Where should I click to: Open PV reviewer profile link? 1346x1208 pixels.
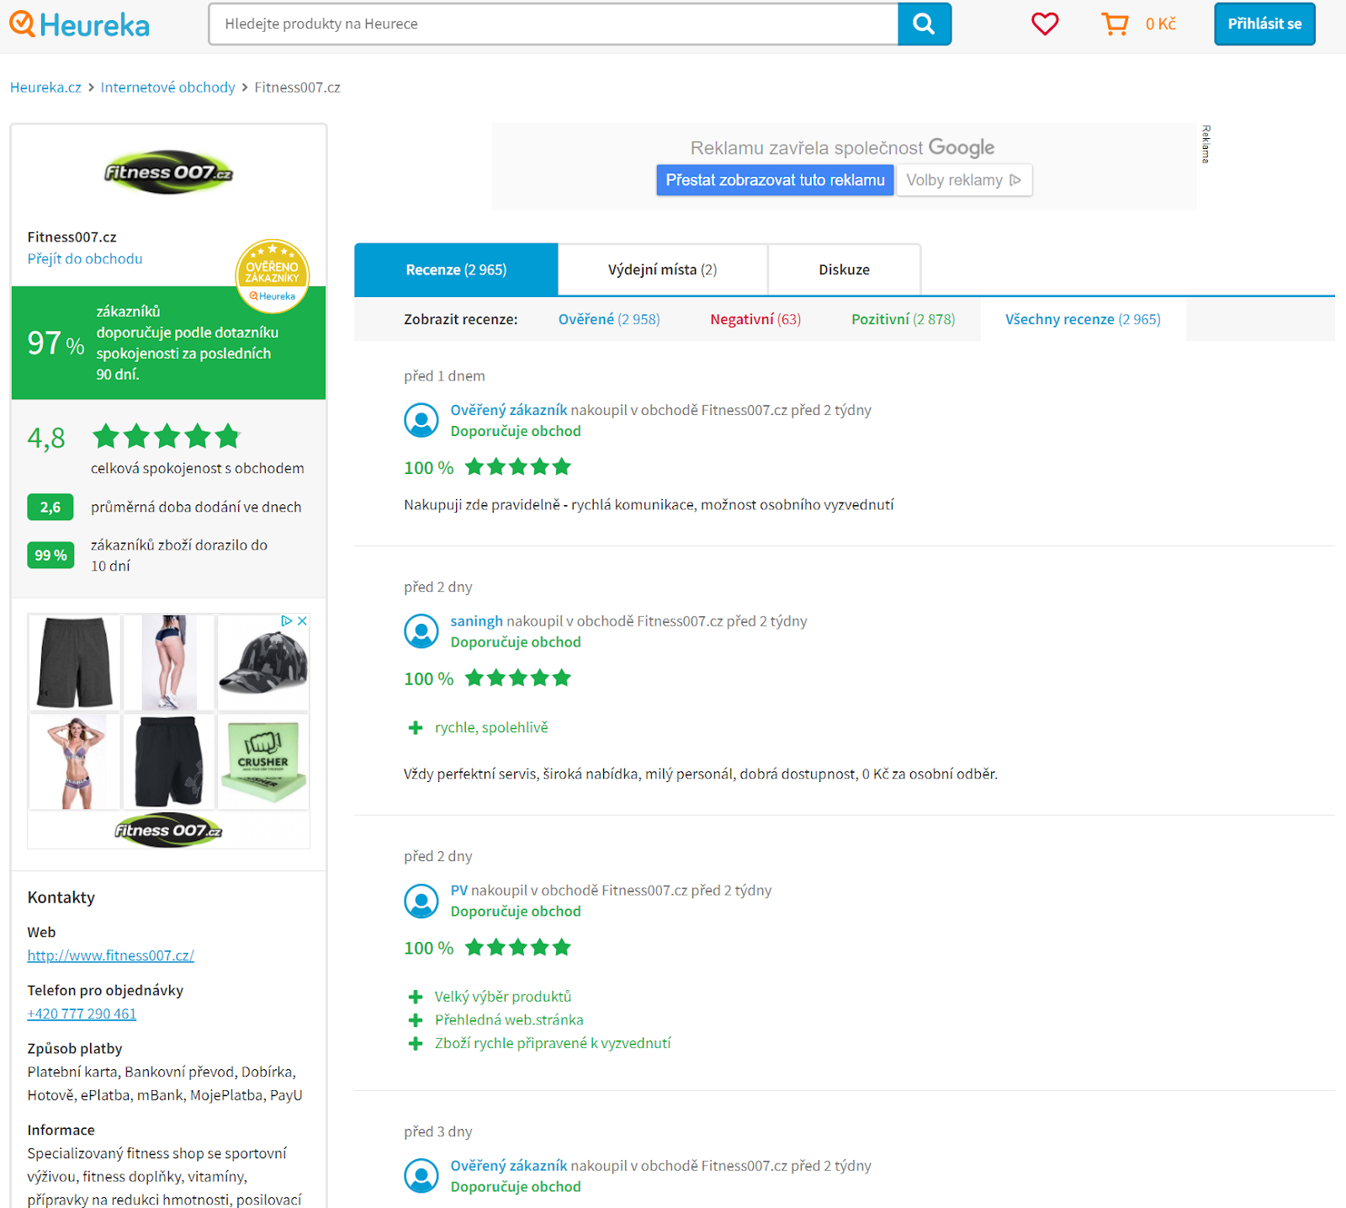tap(458, 891)
